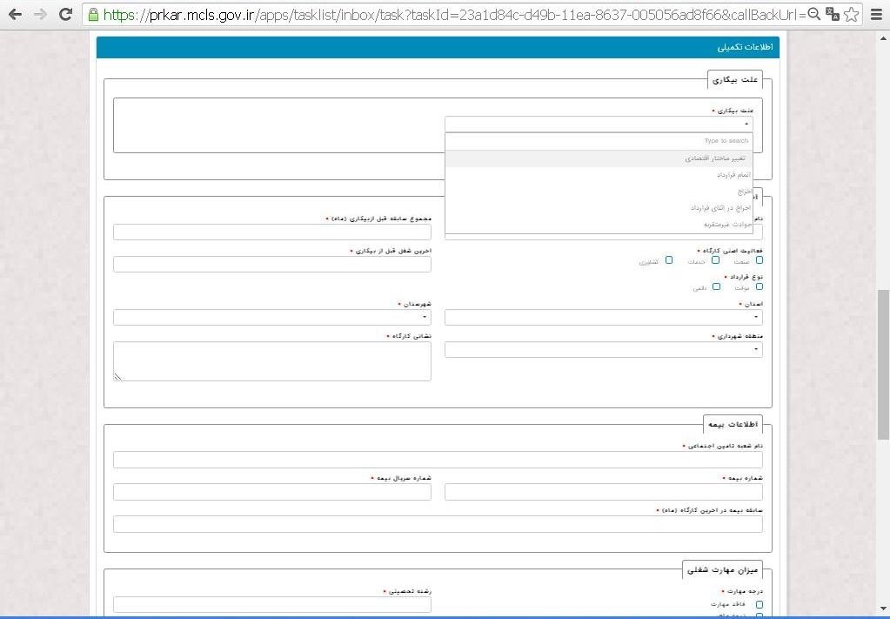Click the 'آخرین شغل قبل از بیکاری' field

click(272, 265)
